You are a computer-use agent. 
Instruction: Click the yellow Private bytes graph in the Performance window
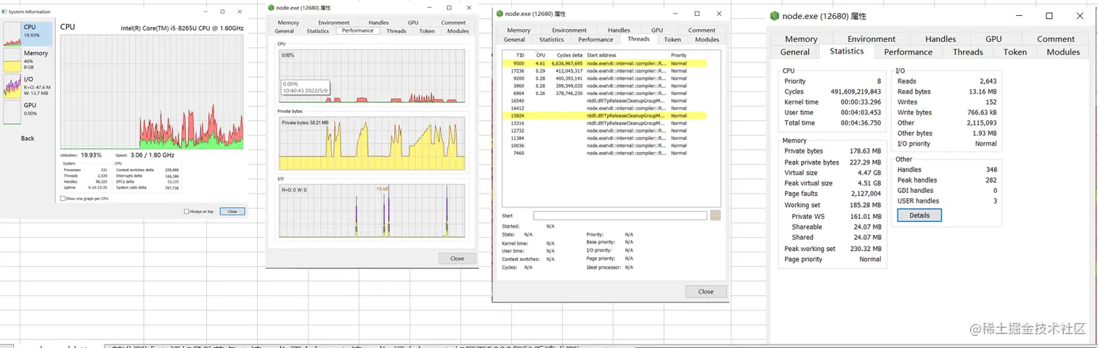coord(372,144)
